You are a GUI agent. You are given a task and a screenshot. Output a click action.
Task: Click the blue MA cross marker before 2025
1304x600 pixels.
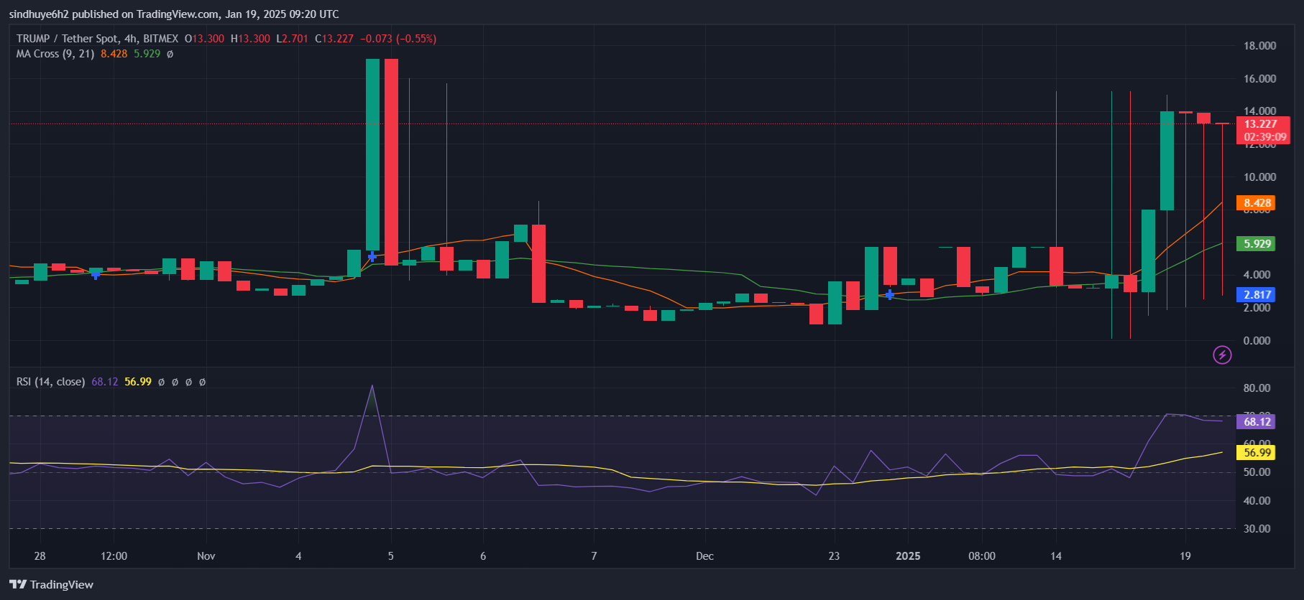pyautogui.click(x=890, y=294)
